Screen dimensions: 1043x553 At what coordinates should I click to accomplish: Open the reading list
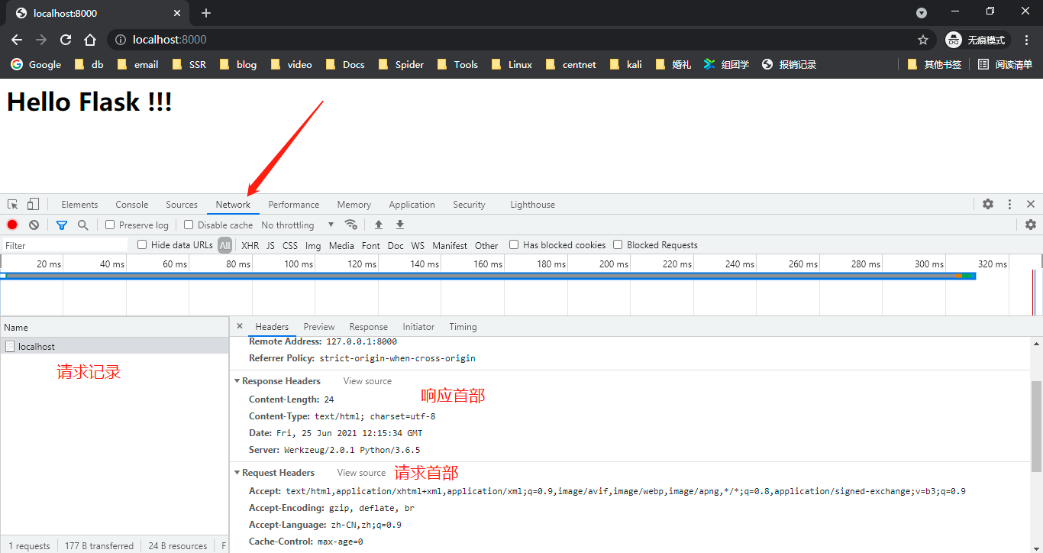[1006, 64]
